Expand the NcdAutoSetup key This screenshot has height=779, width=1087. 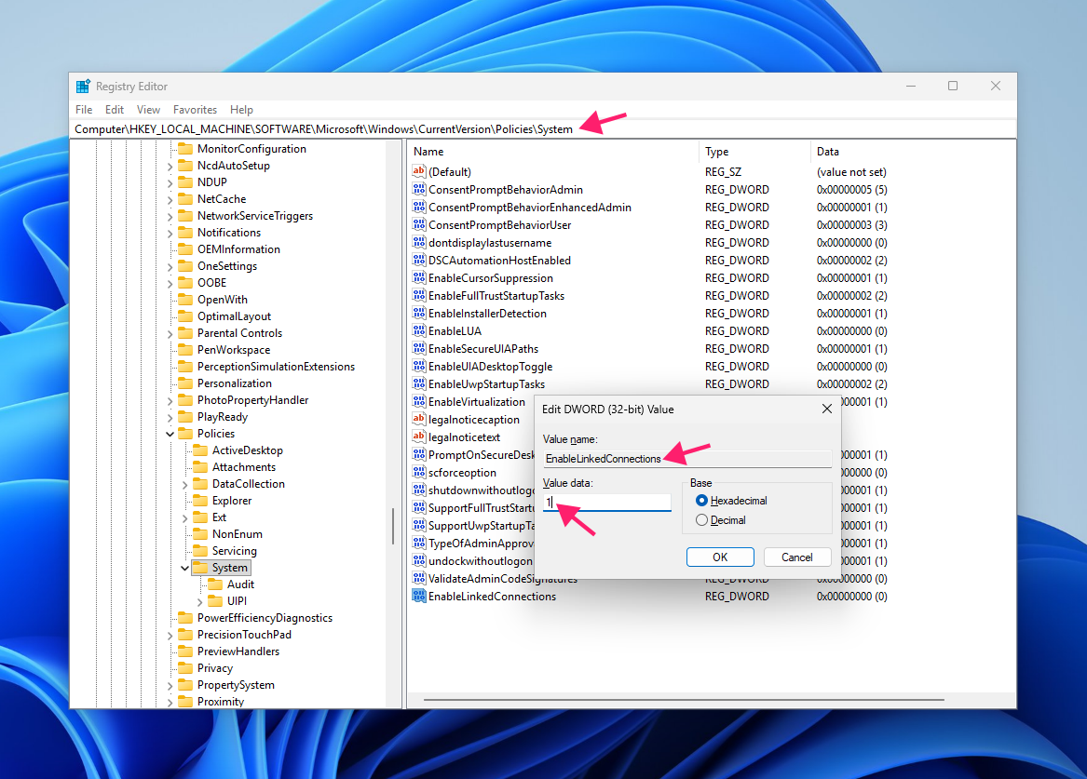(x=170, y=167)
